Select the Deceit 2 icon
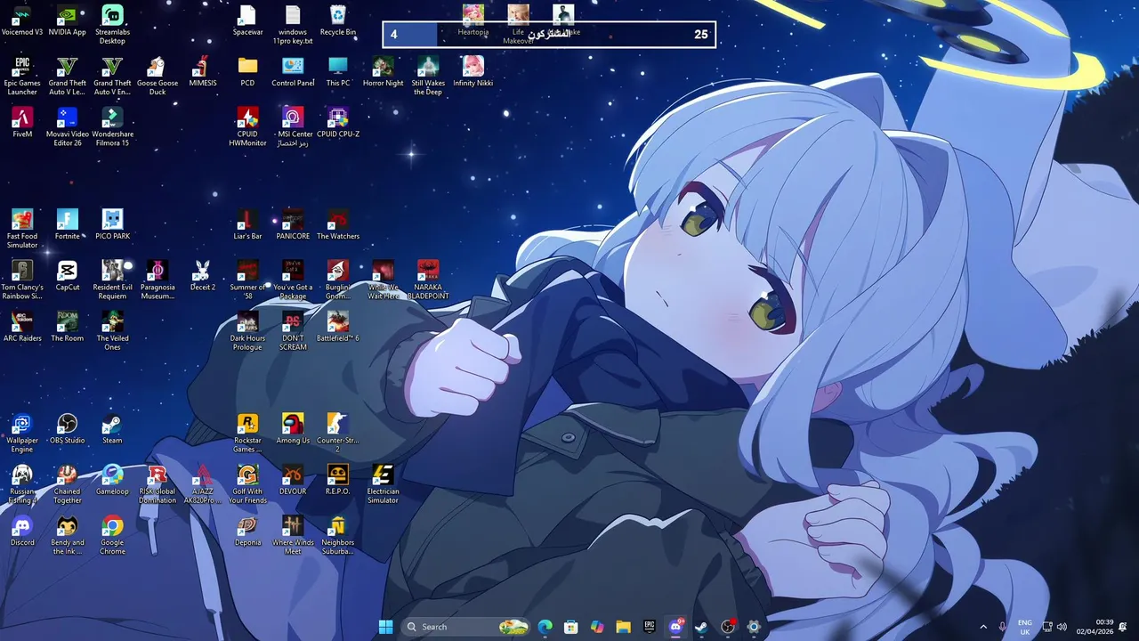The width and height of the screenshot is (1139, 641). 202,276
